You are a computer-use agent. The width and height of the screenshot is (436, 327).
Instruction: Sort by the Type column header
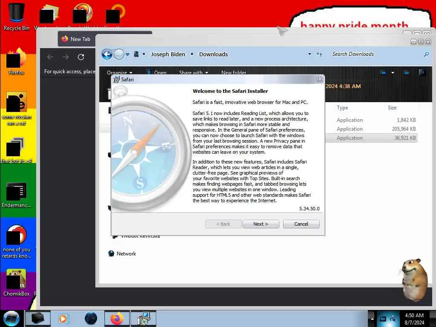[342, 108]
